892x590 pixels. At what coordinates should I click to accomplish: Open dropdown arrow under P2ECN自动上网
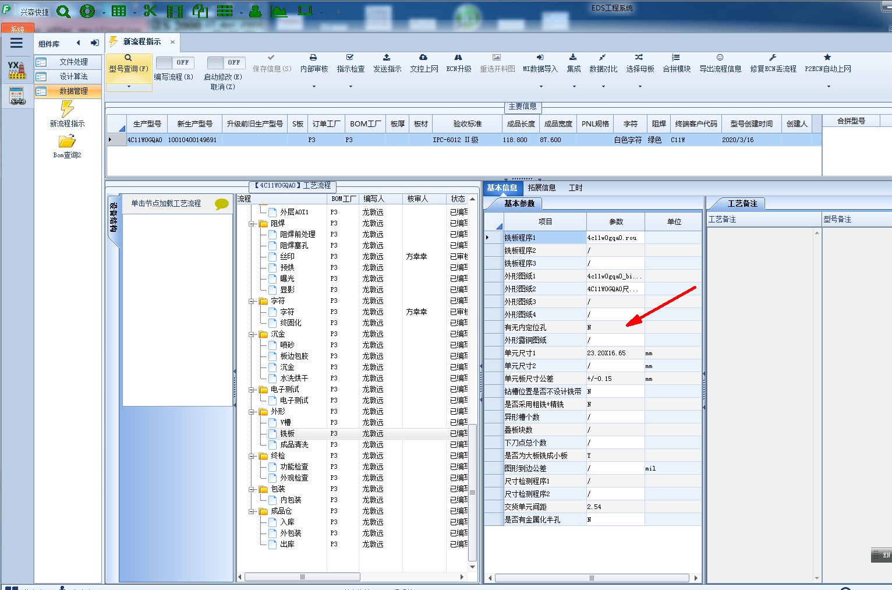point(829,87)
